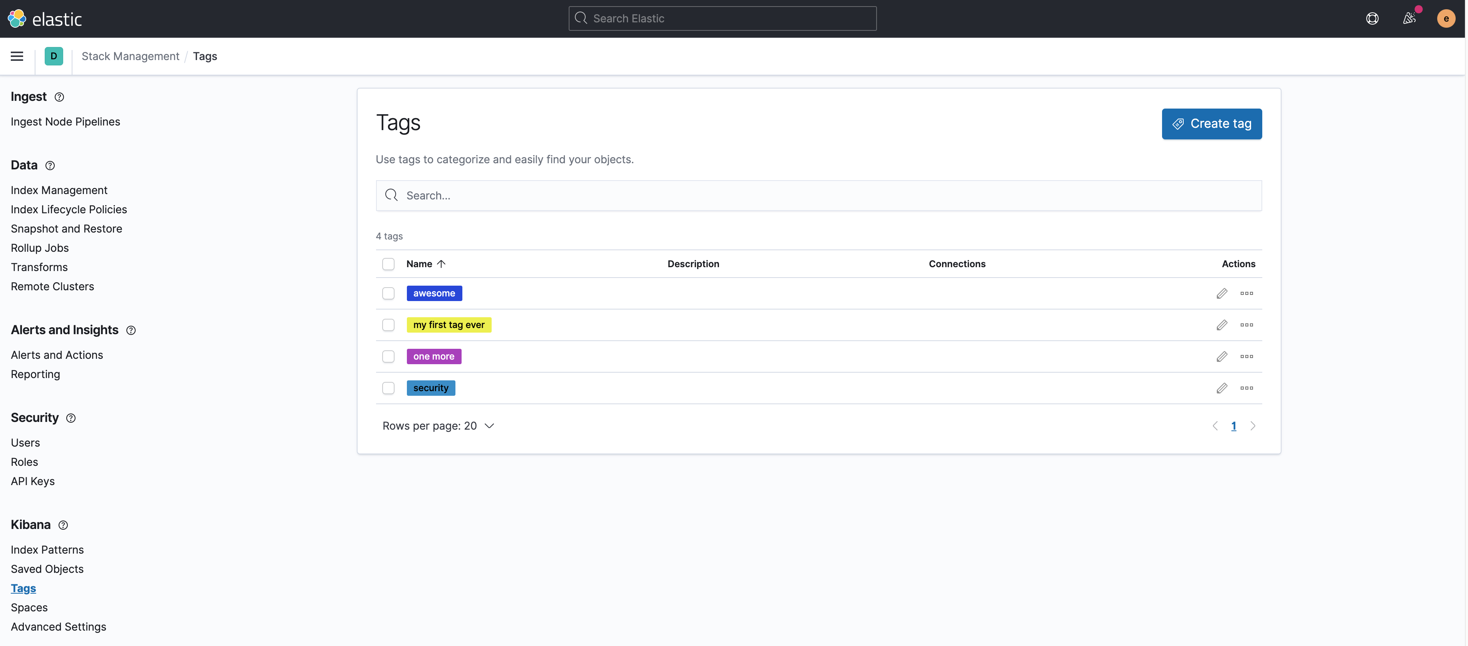Open Saved Objects in the sidebar
This screenshot has height=646, width=1468.
coord(47,569)
